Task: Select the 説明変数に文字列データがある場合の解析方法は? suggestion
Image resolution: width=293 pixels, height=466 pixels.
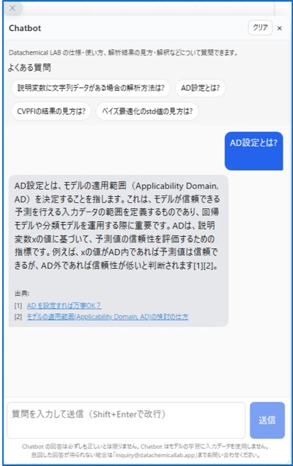Action: click(x=91, y=88)
